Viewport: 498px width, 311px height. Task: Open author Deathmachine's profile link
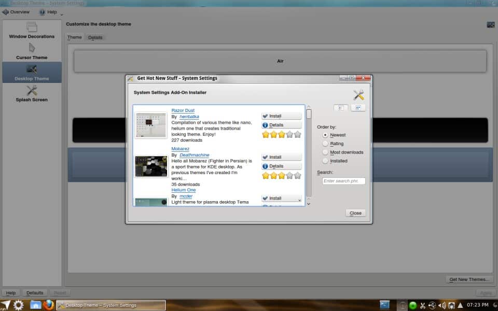coord(195,155)
